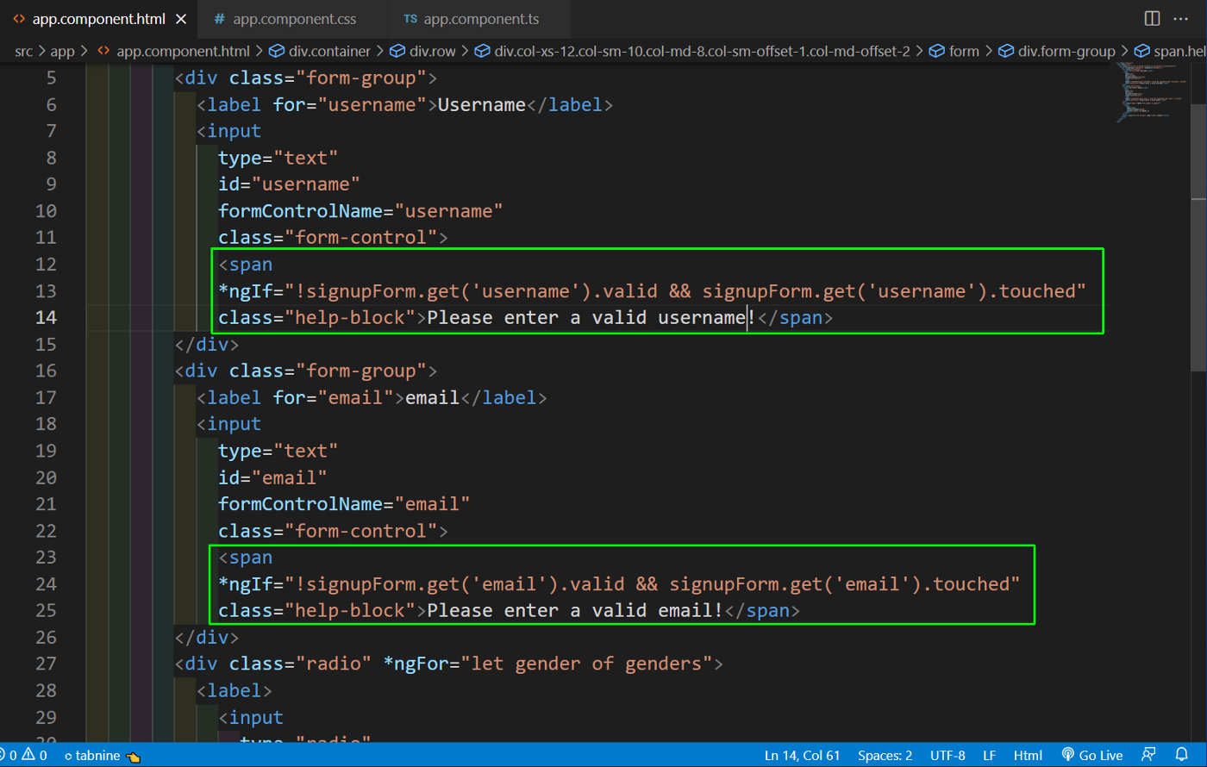Click the warnings triangle in status bar
Viewport: 1207px width, 767px height.
pyautogui.click(x=28, y=755)
